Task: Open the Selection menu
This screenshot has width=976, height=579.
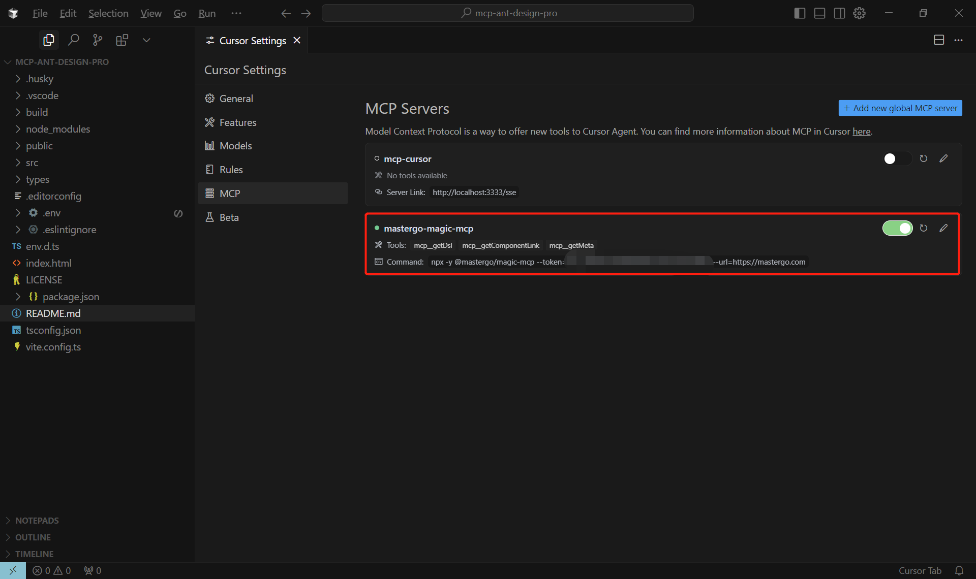Action: [108, 13]
